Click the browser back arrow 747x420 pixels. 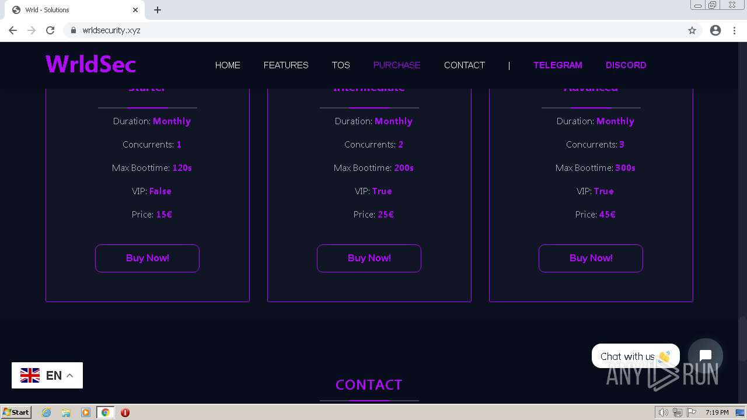pos(13,30)
